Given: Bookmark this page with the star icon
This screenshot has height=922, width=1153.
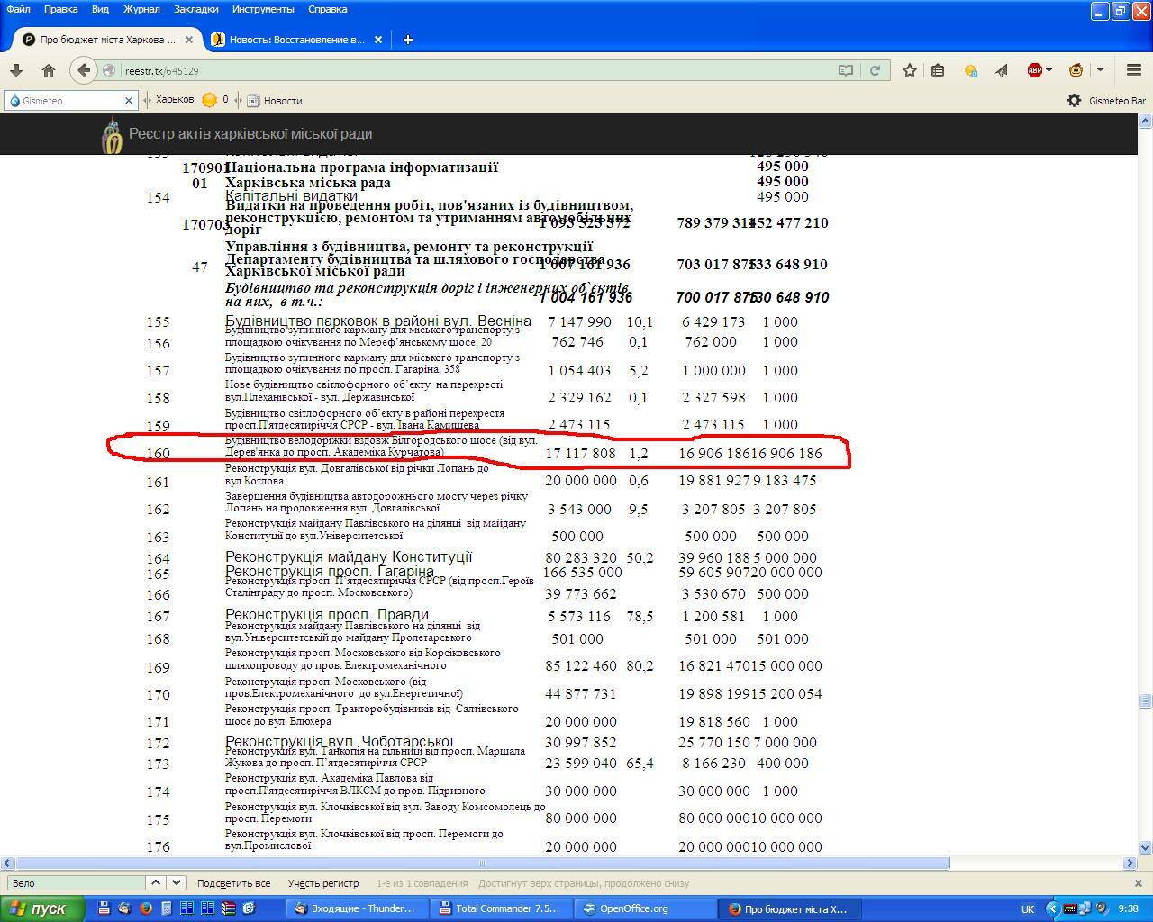Looking at the screenshot, I should click(910, 70).
